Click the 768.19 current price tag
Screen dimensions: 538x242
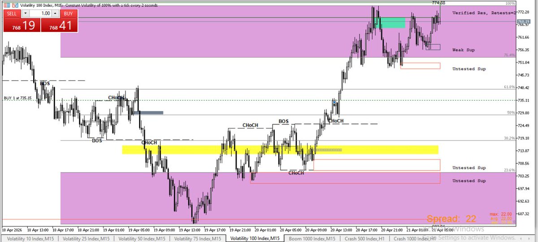(x=524, y=21)
